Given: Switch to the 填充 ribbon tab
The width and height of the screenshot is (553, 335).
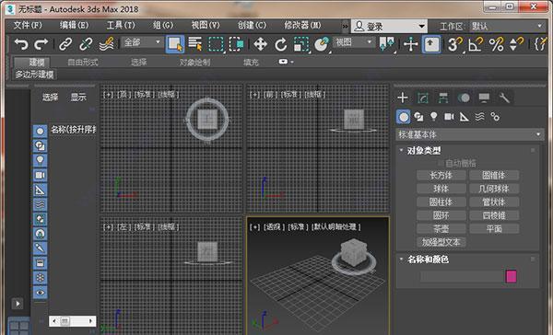Looking at the screenshot, I should [x=251, y=63].
